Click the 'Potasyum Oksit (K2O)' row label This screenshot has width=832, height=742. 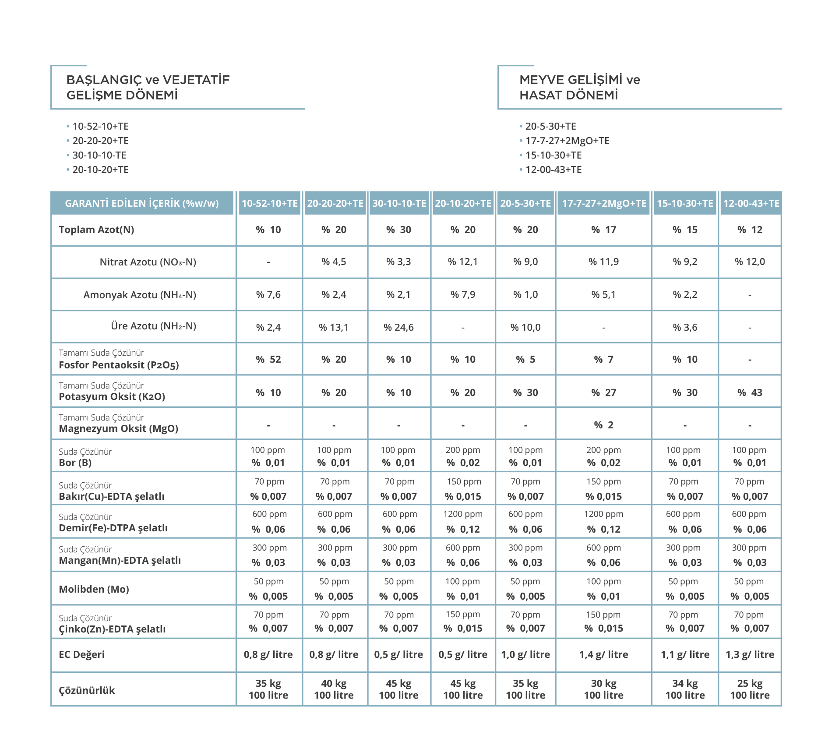(x=112, y=396)
